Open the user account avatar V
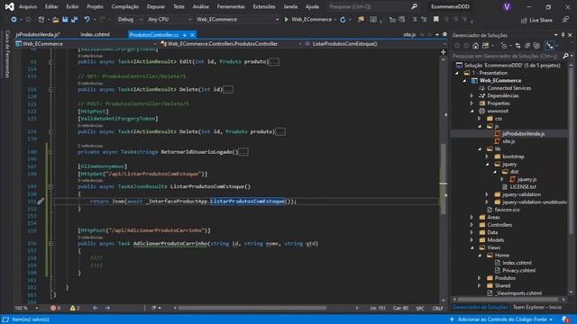 tap(507, 6)
